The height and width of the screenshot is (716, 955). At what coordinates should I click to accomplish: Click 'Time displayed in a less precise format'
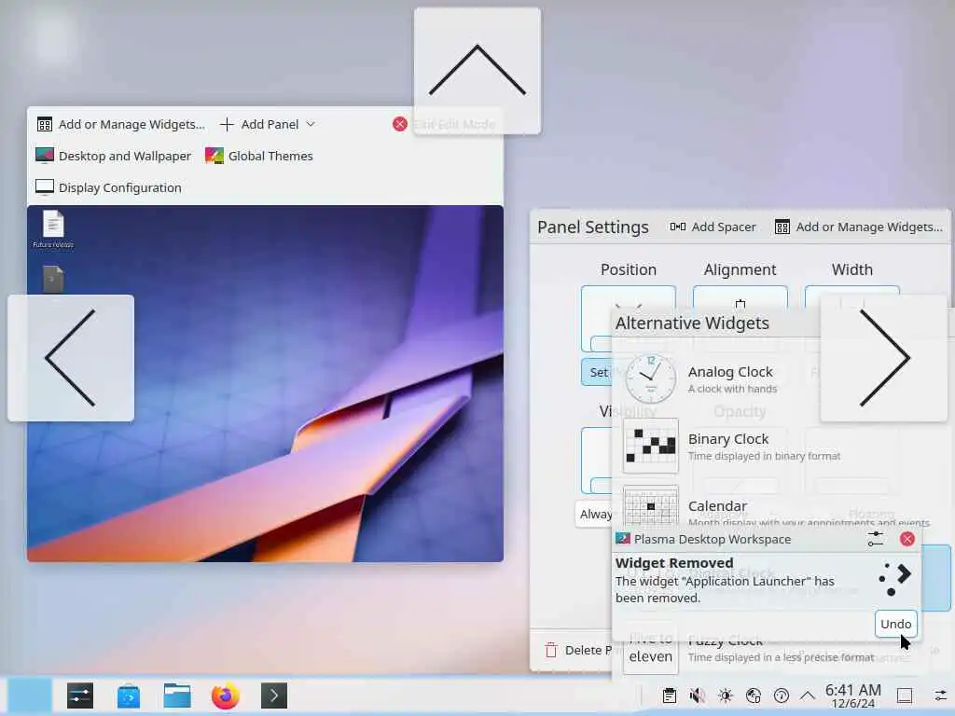coord(781,657)
